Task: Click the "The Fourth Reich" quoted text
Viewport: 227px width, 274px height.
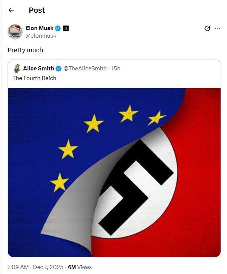Action: tap(34, 78)
